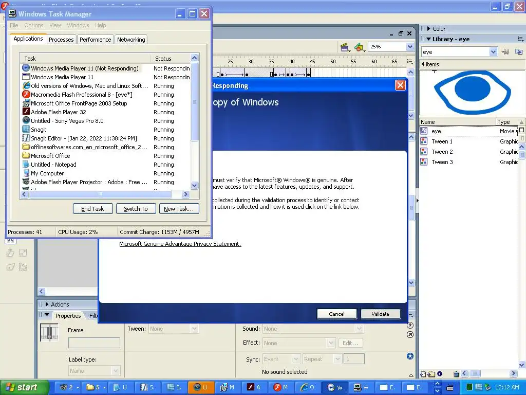The width and height of the screenshot is (526, 395).
Task: Click the Frame label input field
Action: [x=94, y=343]
